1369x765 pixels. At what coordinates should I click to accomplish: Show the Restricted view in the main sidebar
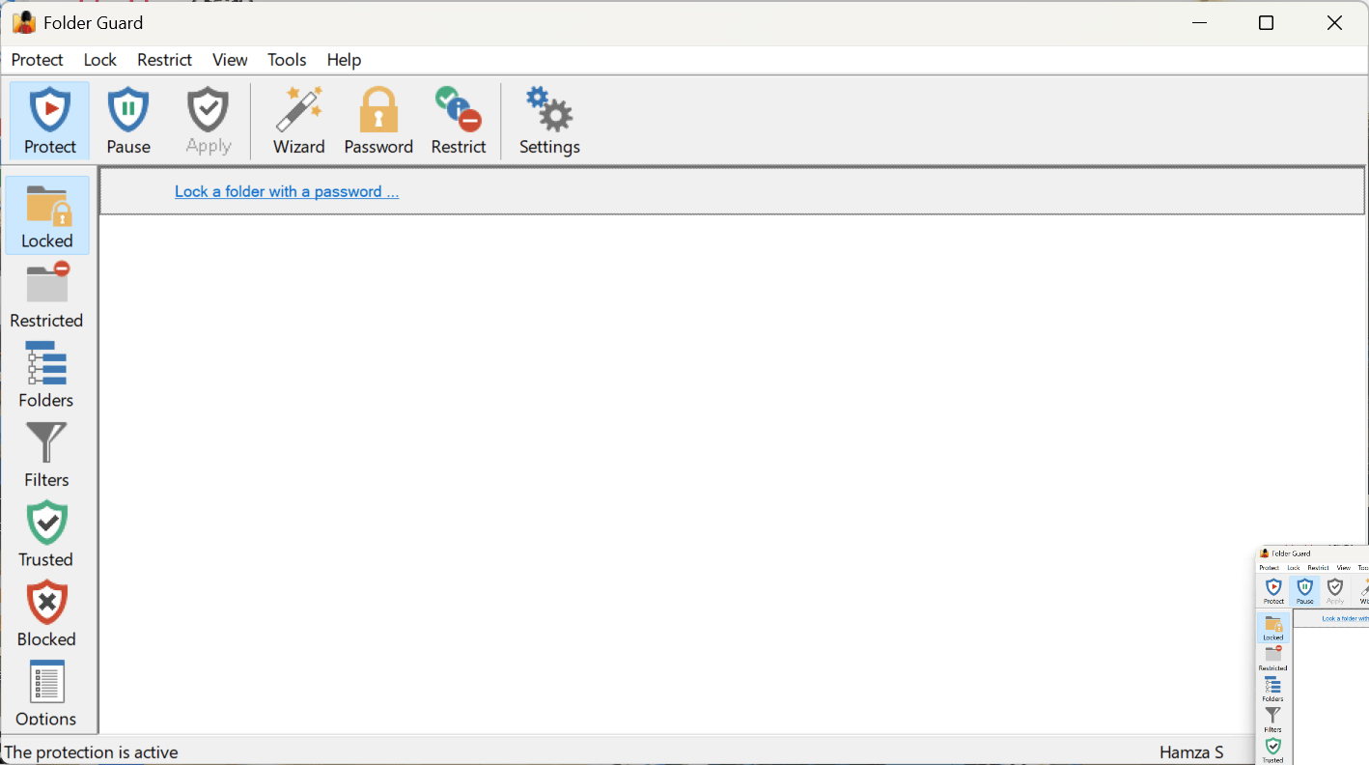point(46,296)
